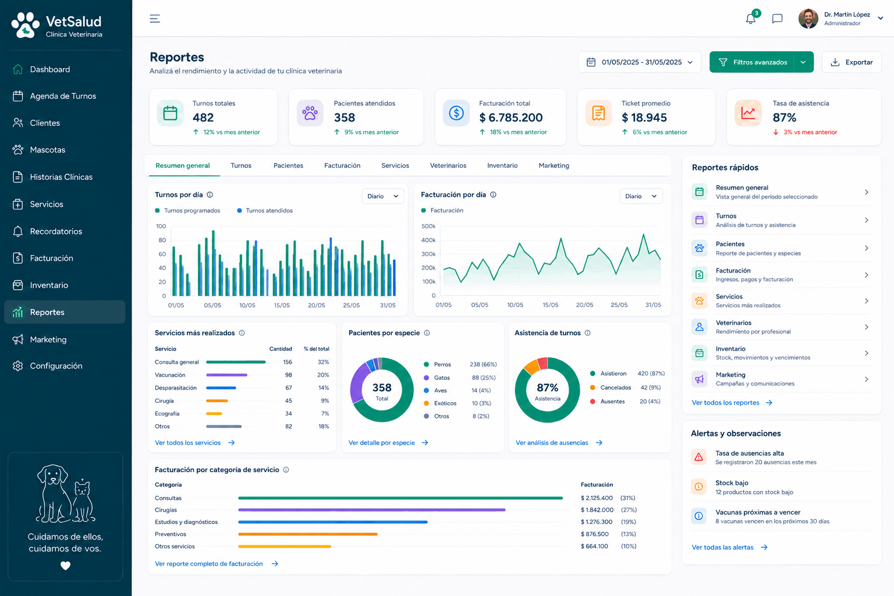Toggle the Cancelados legend entry
The height and width of the screenshot is (596, 894).
click(x=611, y=388)
